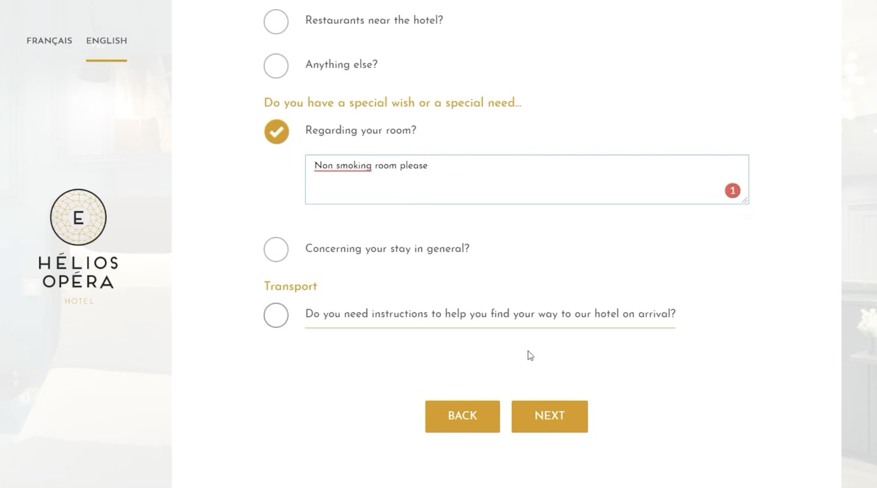Click the underline below the Transport question

(490, 328)
